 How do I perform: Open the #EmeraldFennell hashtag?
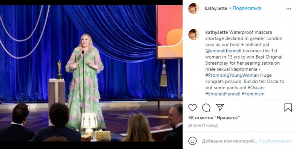223,94
